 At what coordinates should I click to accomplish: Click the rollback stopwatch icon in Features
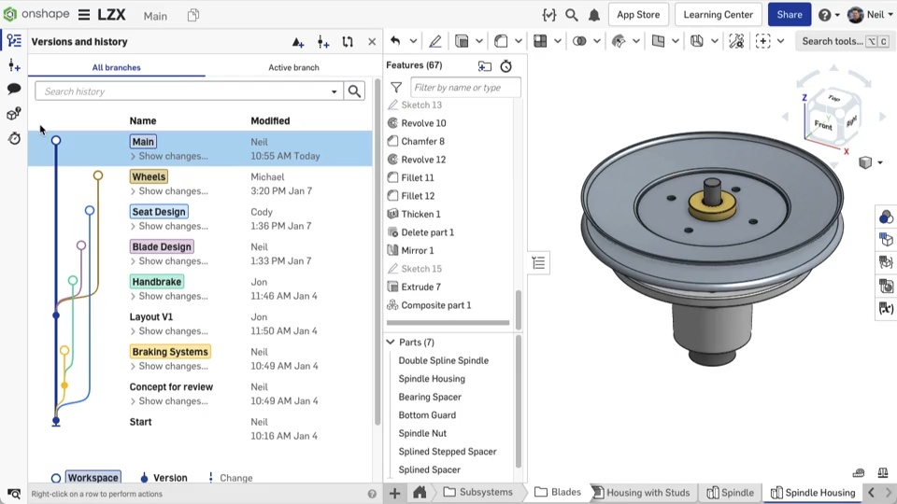coord(506,65)
